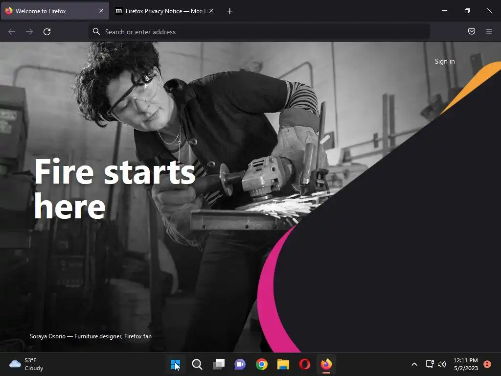
Task: Open the notification badge showing 2
Action: pos(487,364)
